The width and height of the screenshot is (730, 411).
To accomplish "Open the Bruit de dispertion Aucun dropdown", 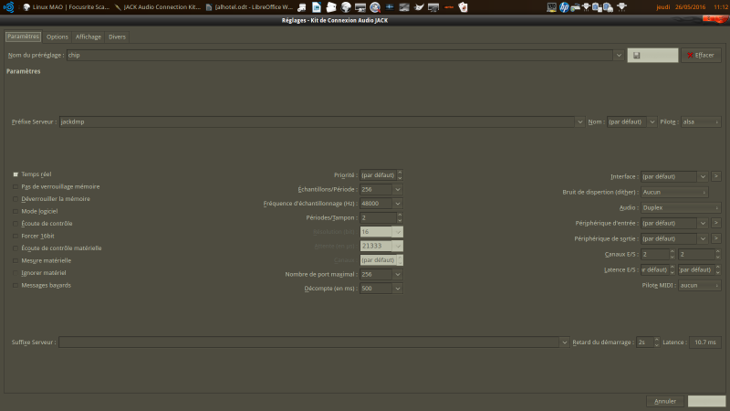I will (674, 192).
